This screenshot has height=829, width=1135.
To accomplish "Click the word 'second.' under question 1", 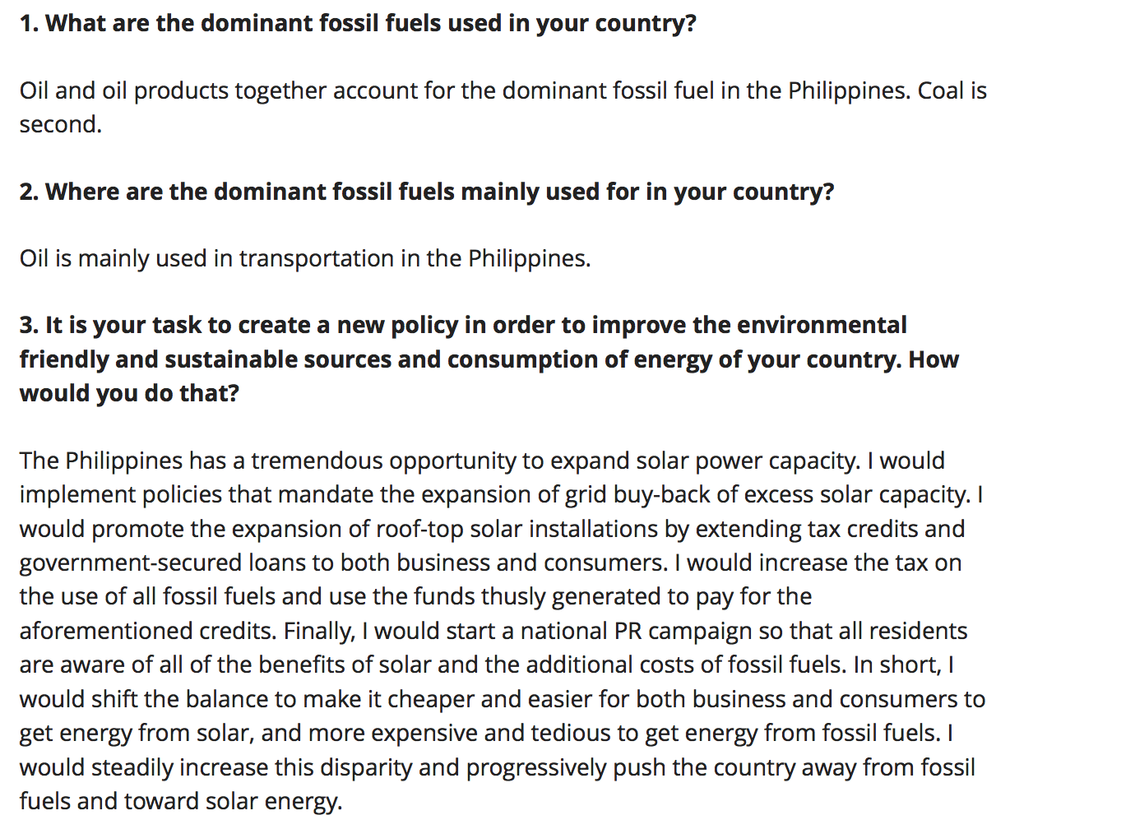I will [x=61, y=124].
